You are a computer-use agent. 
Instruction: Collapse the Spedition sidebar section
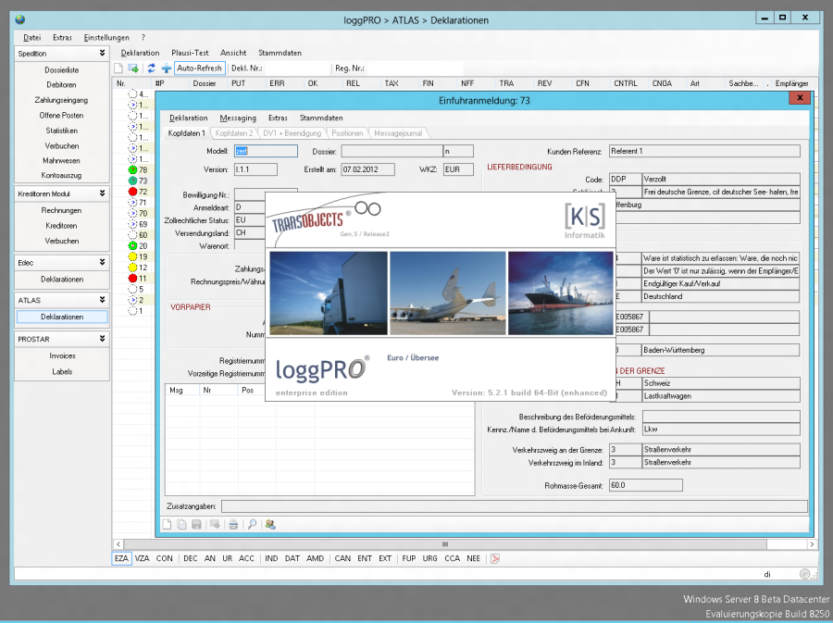102,53
